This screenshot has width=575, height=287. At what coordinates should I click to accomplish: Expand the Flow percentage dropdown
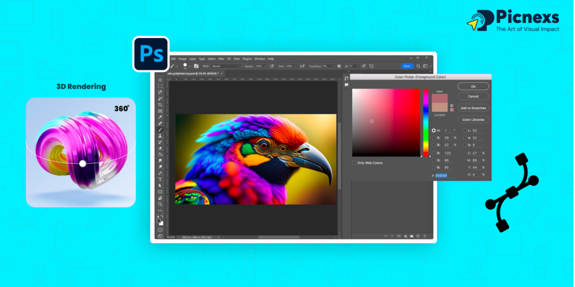[x=296, y=66]
